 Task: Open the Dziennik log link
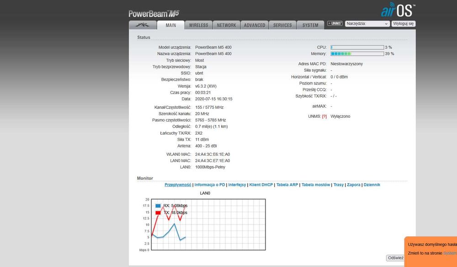pos(372,185)
